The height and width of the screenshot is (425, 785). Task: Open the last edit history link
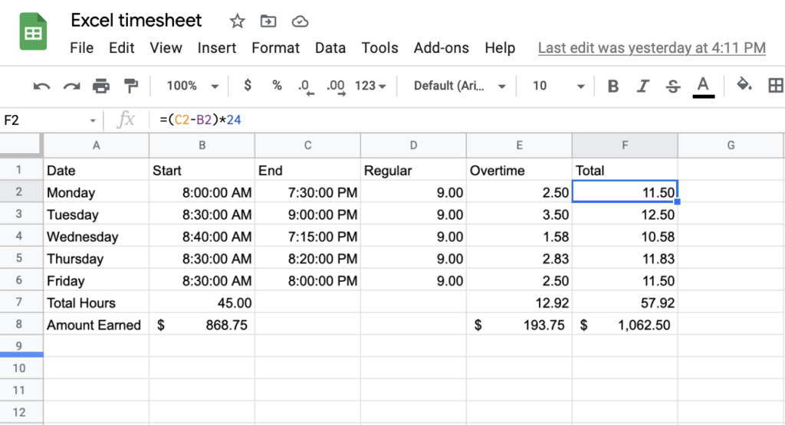pos(652,47)
